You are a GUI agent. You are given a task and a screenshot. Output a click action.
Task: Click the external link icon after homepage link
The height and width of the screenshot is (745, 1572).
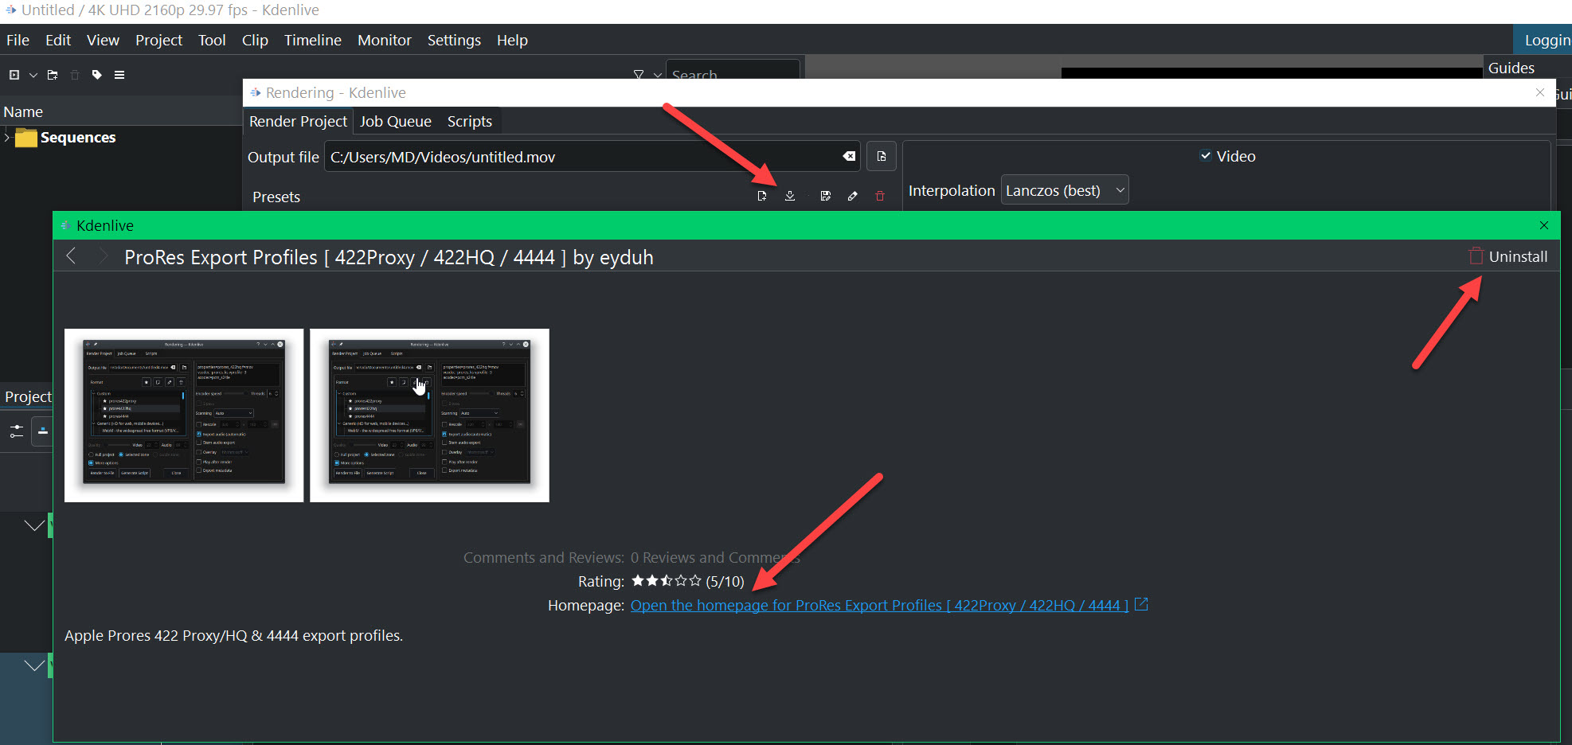point(1141,605)
